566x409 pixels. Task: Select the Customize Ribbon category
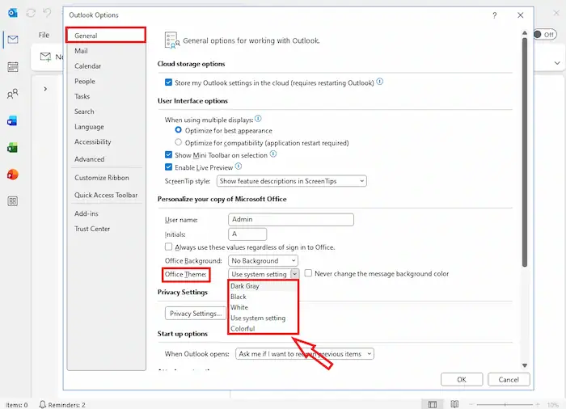(x=106, y=178)
